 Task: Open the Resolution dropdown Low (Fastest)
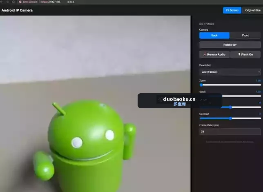click(230, 72)
